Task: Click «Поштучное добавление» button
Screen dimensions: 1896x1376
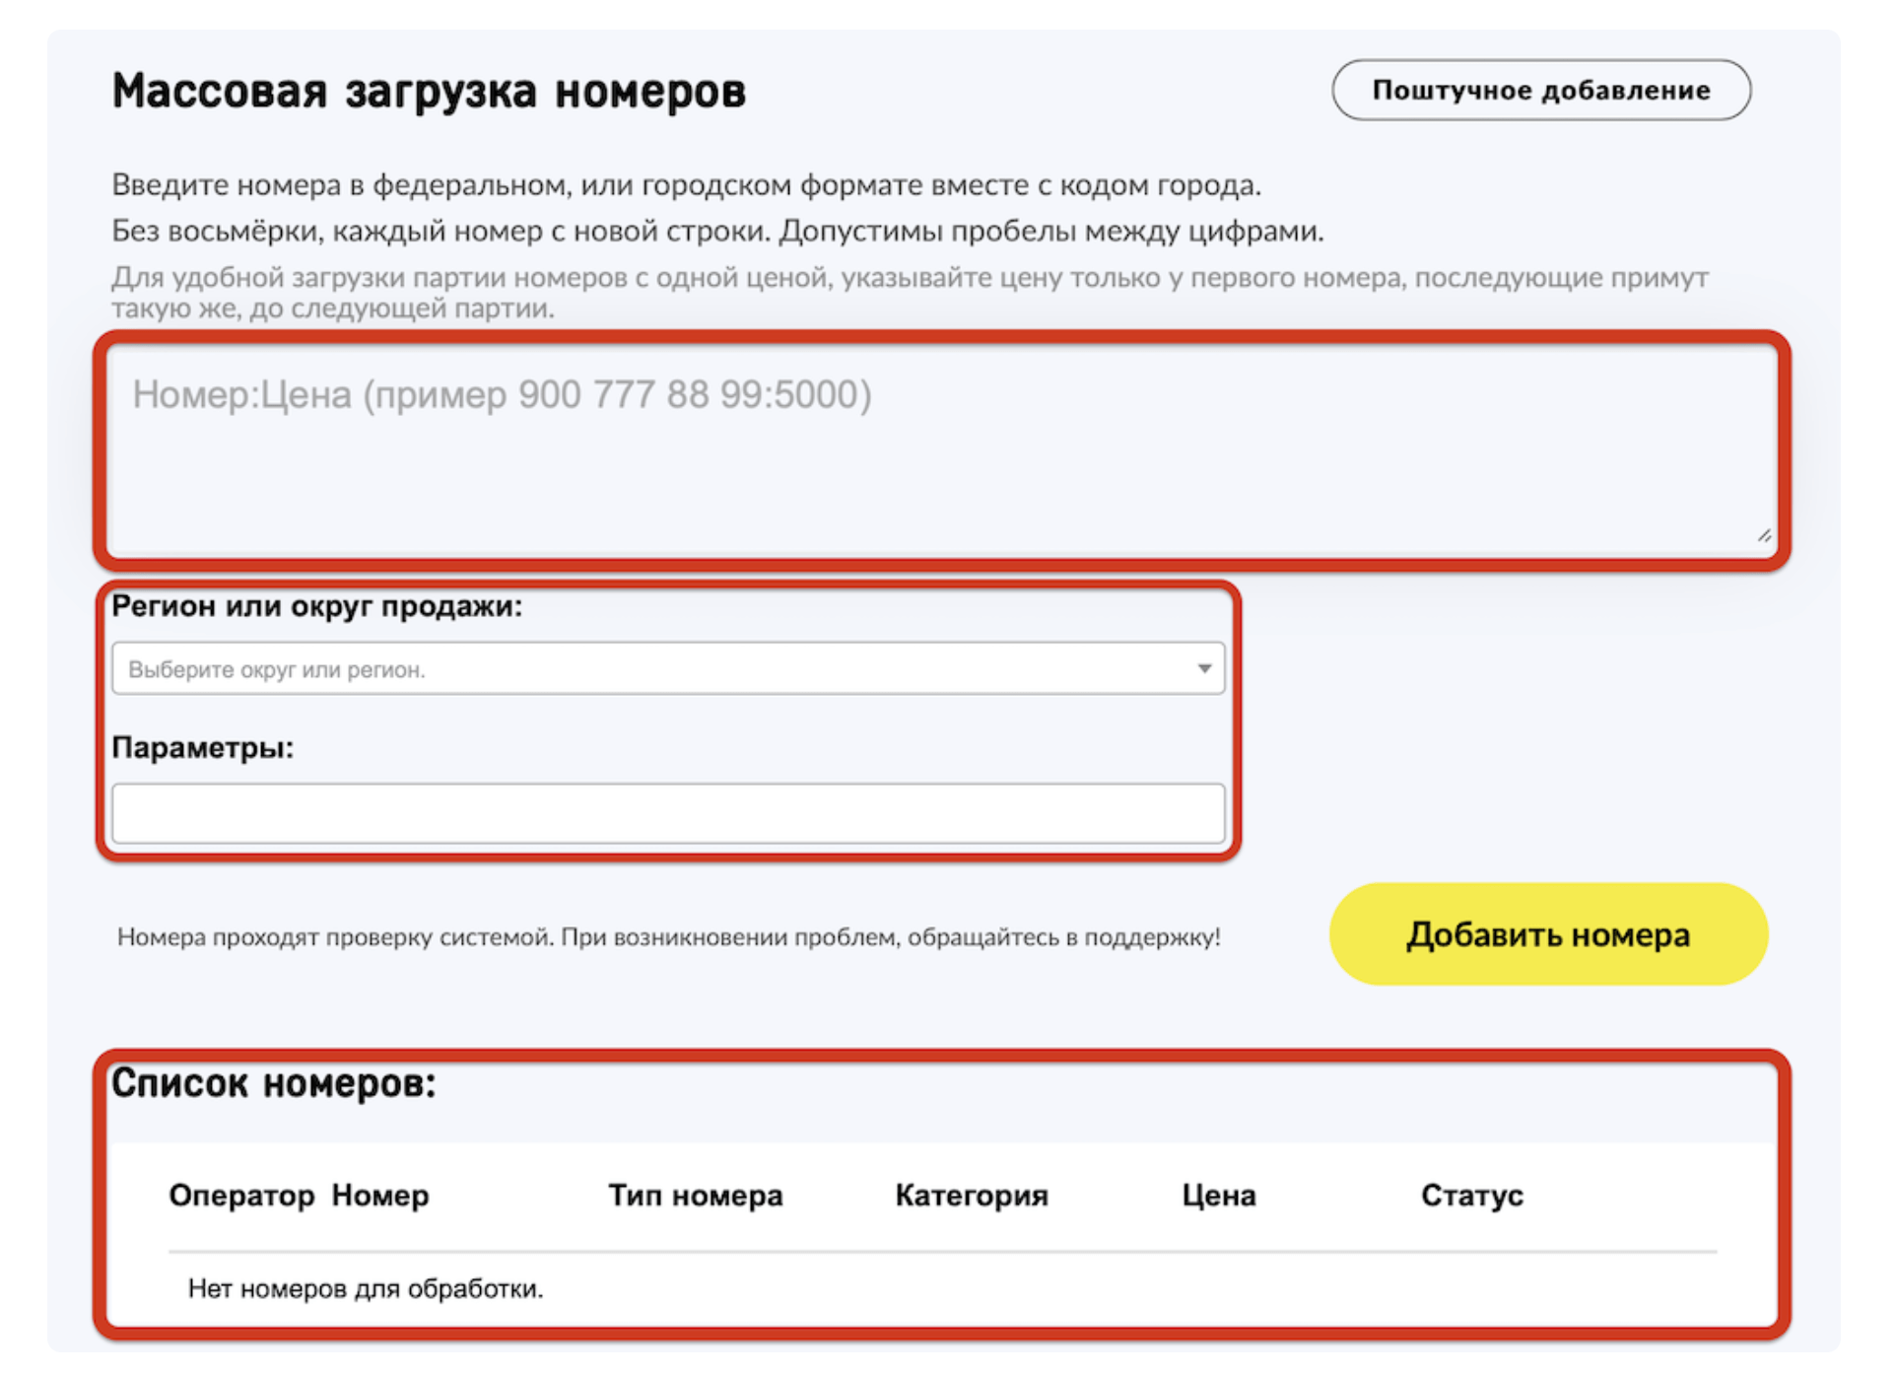Action: click(x=1541, y=90)
